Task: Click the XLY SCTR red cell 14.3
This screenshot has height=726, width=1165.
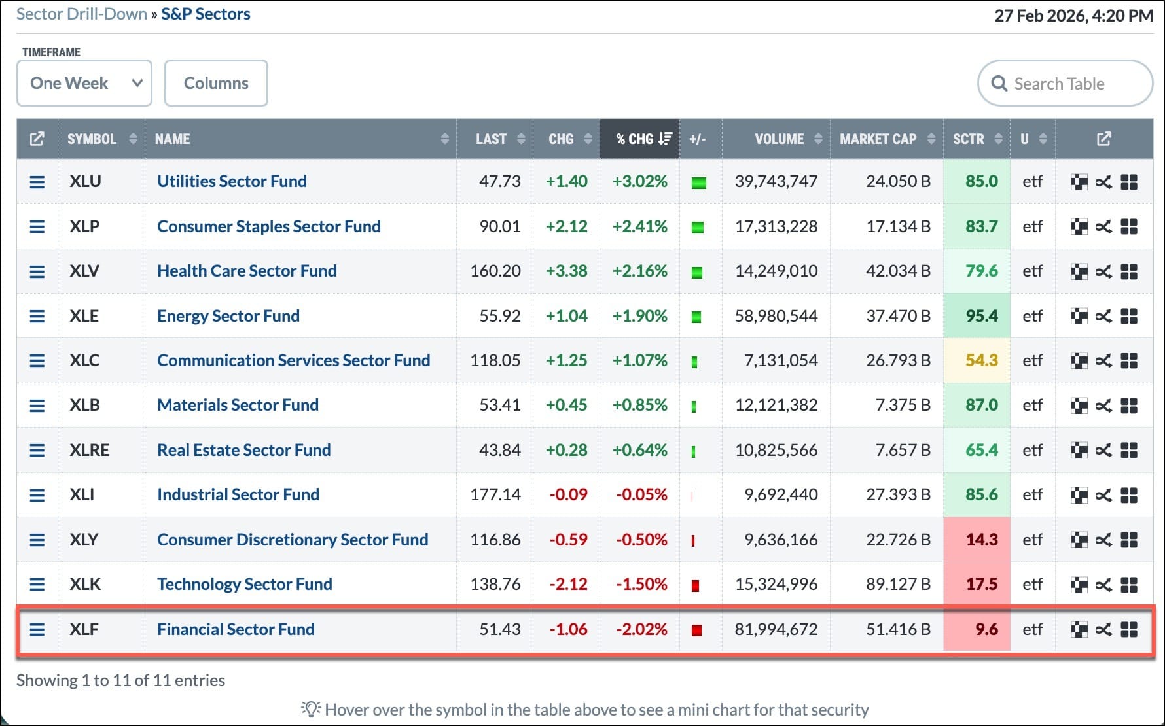Action: click(980, 540)
